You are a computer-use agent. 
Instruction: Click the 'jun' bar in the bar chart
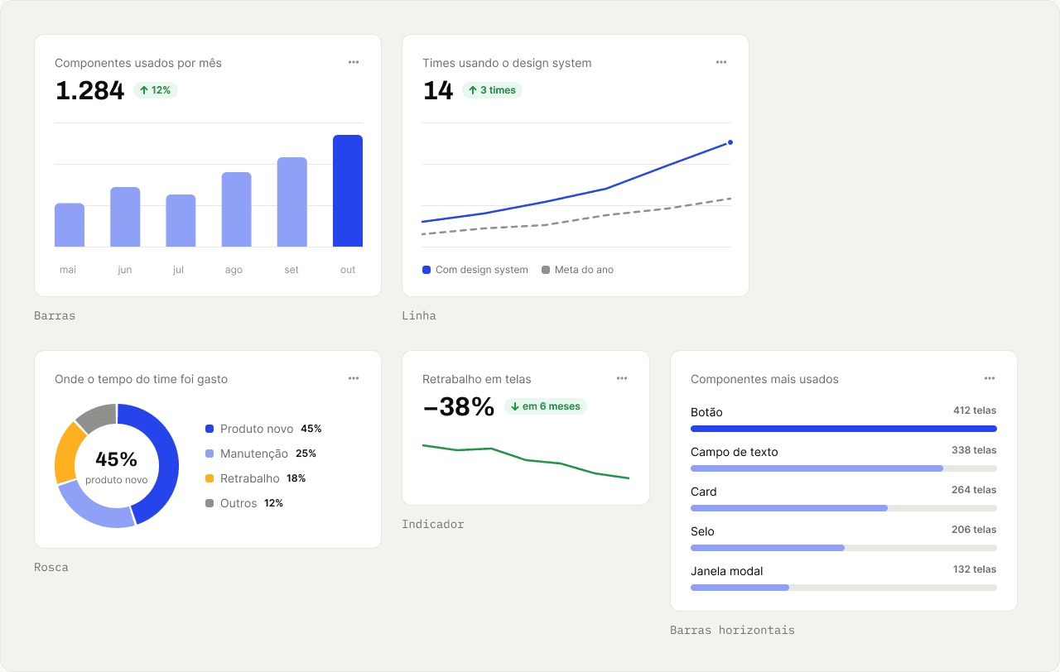point(125,217)
